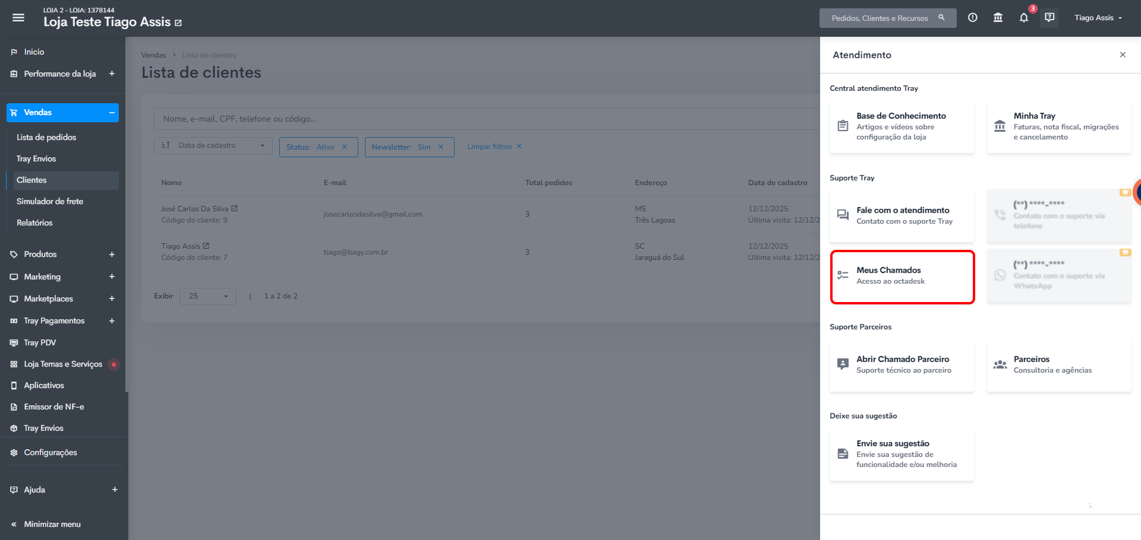Expand Marketing menu plus
This screenshot has width=1141, height=540.
pos(112,277)
